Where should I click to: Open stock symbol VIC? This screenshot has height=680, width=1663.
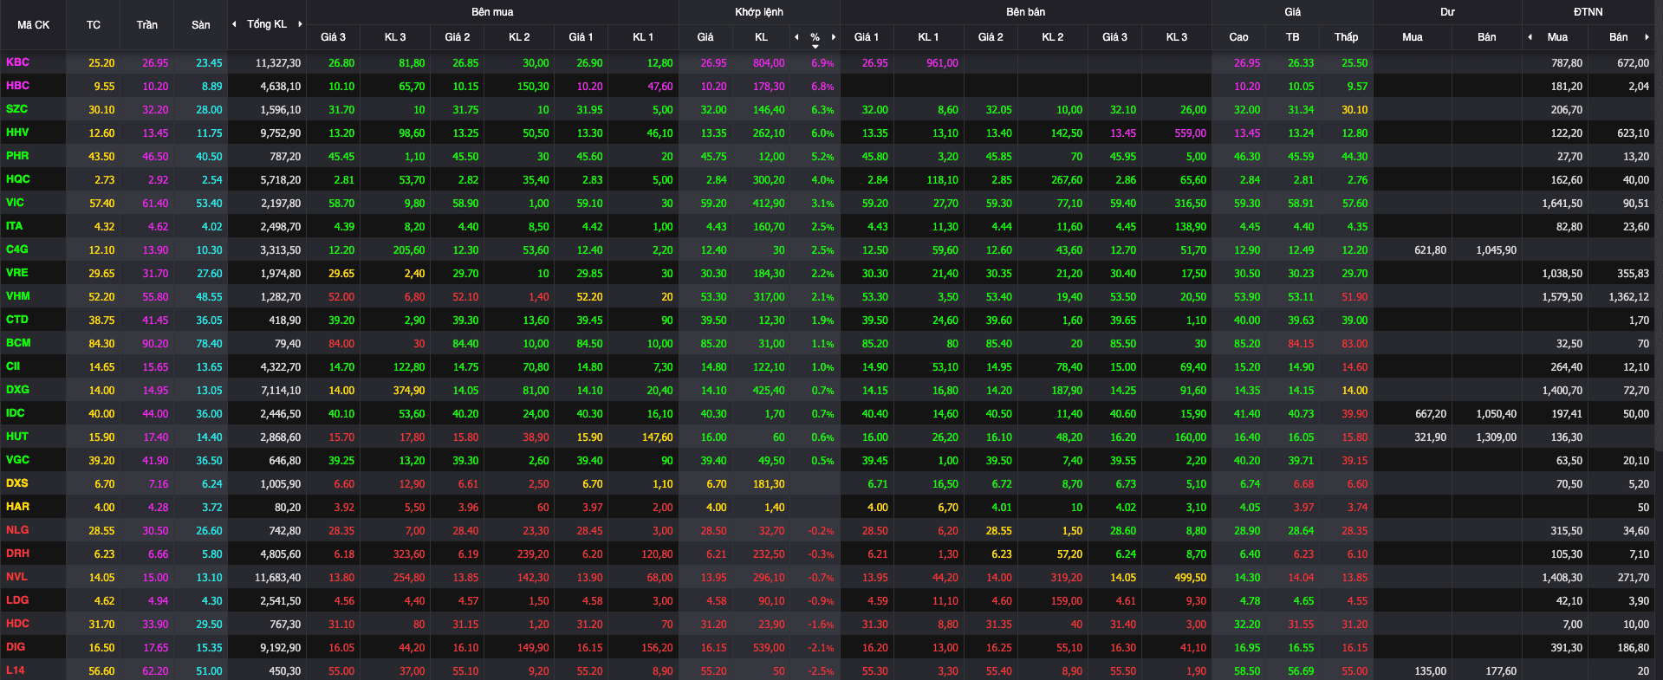point(15,203)
